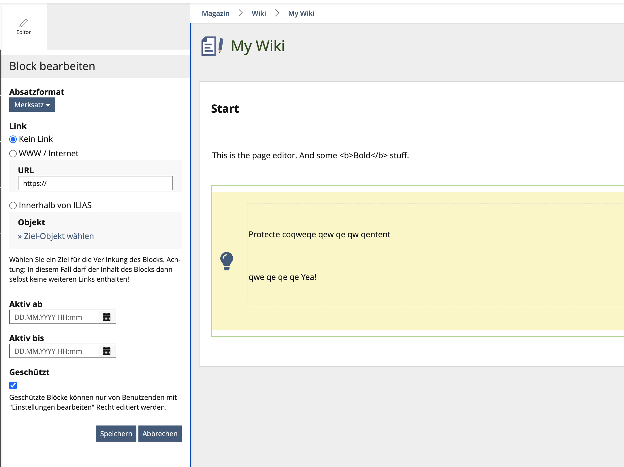This screenshot has height=467, width=624.
Task: Open the Aktiv ab calendar picker
Action: (107, 317)
